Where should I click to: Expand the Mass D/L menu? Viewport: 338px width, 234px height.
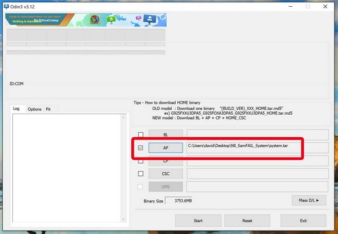tap(309, 200)
